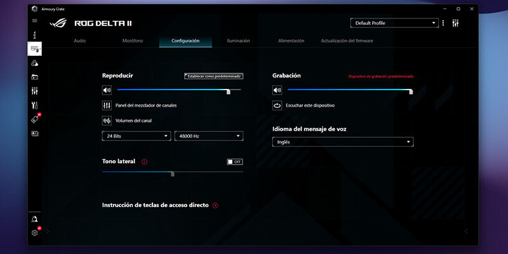
Task: Click the ROG DELTA II device title
Action: click(103, 23)
